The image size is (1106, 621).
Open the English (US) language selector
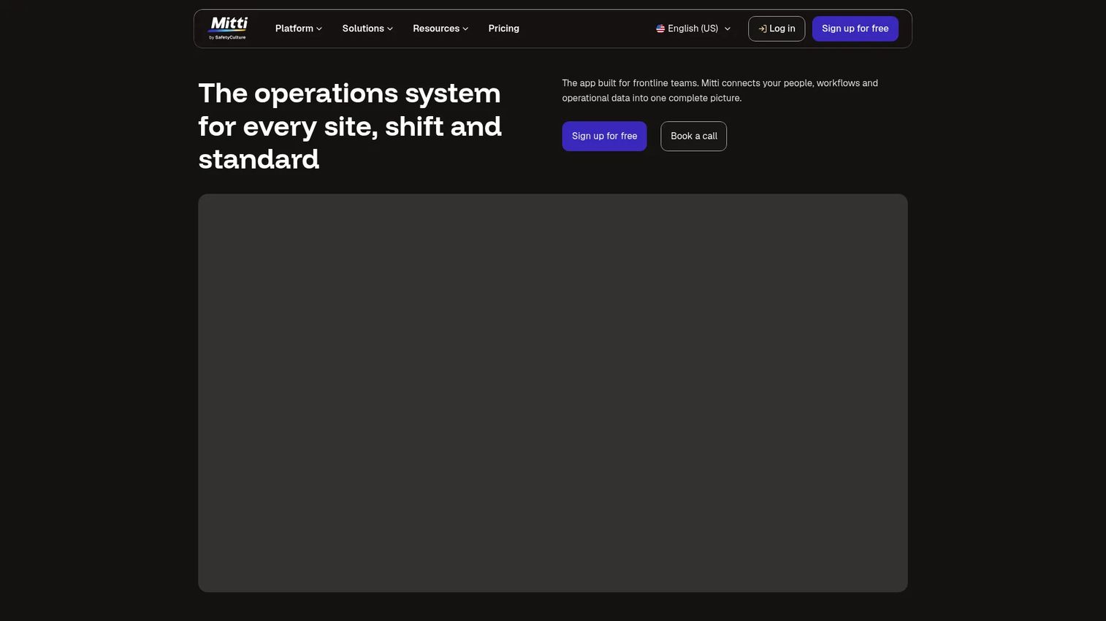[693, 28]
